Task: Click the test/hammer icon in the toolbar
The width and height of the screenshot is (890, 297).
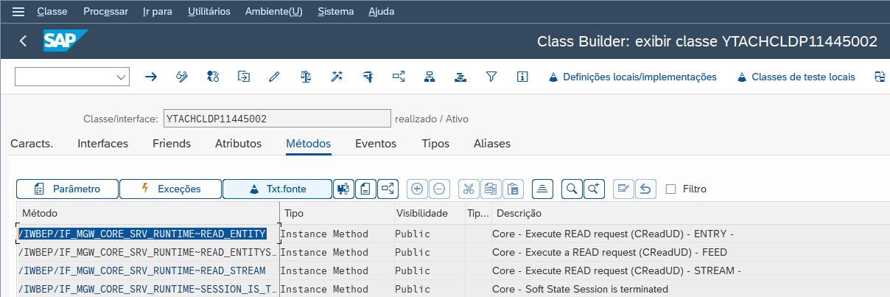Action: pos(368,77)
